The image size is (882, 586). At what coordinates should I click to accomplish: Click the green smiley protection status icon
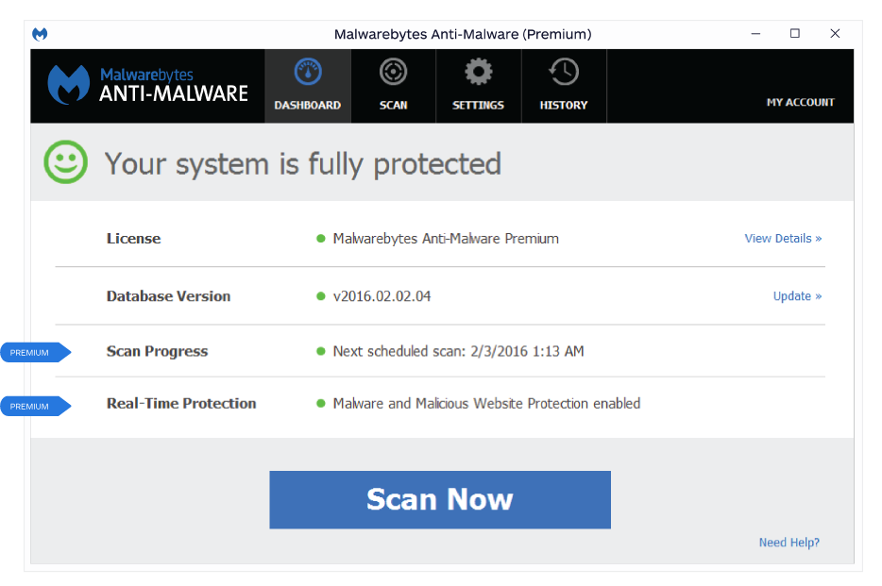coord(64,162)
